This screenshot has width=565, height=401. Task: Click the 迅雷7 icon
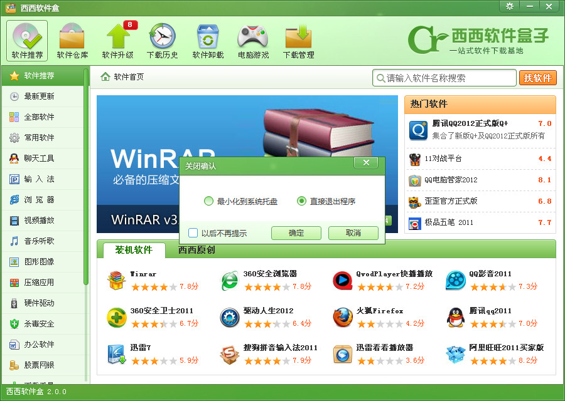(116, 354)
